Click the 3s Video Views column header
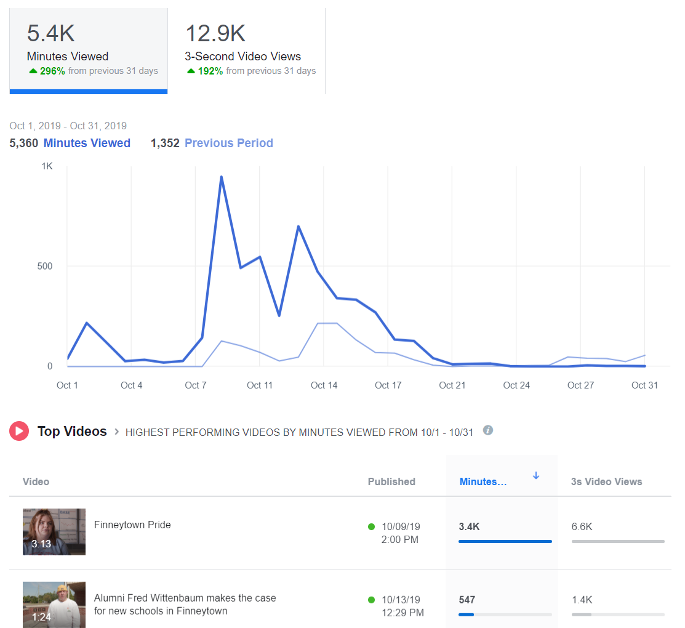Image resolution: width=685 pixels, height=628 pixels. coord(606,481)
